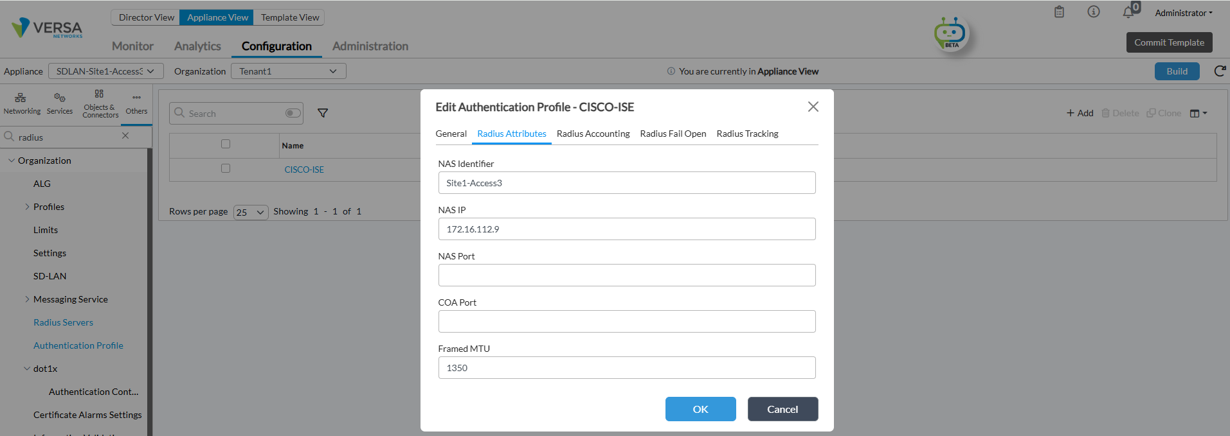This screenshot has height=436, width=1230.
Task: Clear the radius sidebar search
Action: 125,136
